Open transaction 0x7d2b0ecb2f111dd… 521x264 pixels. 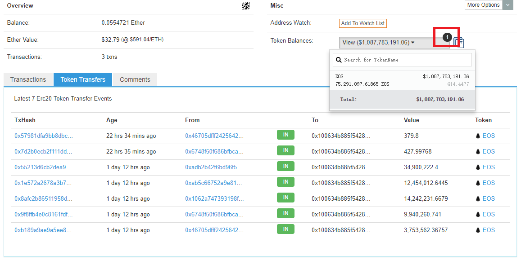(x=43, y=151)
